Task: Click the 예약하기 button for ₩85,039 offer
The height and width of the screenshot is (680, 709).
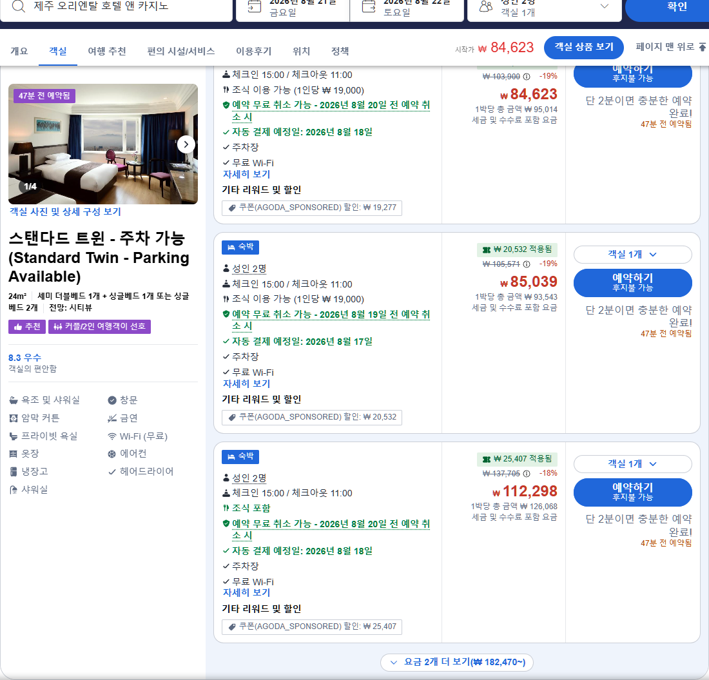Action: point(632,282)
